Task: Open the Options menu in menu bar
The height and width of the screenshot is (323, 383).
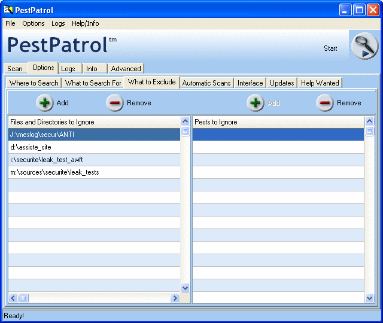Action: [x=34, y=23]
